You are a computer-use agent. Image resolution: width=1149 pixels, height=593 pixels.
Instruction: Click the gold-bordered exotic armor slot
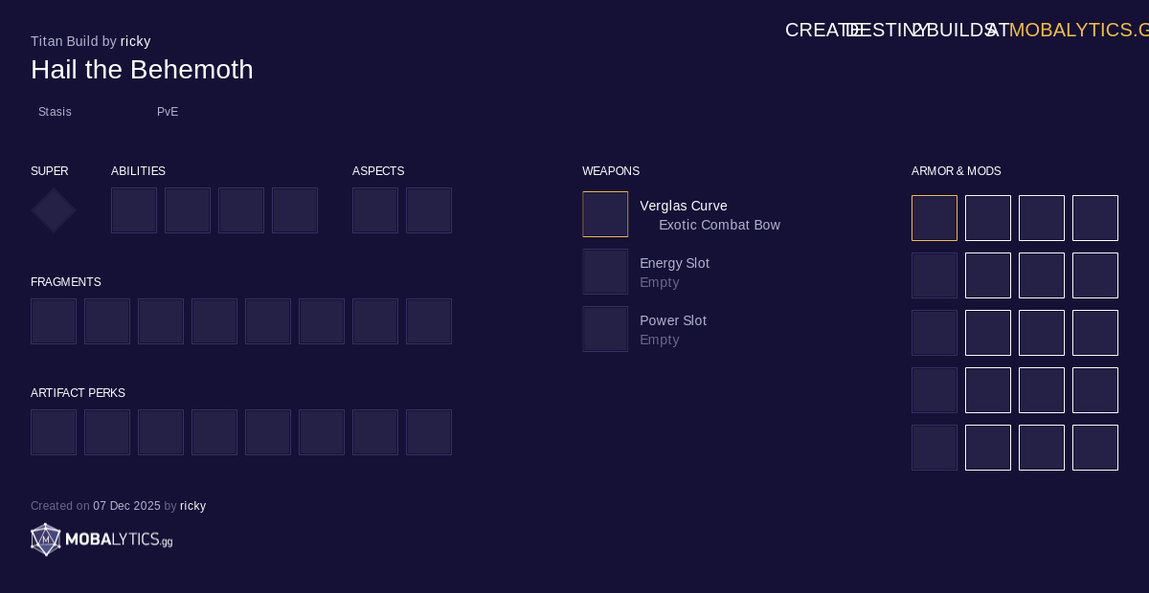pos(935,218)
